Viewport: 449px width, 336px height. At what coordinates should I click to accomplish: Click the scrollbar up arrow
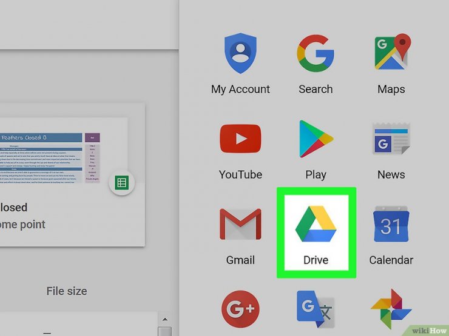(x=164, y=319)
